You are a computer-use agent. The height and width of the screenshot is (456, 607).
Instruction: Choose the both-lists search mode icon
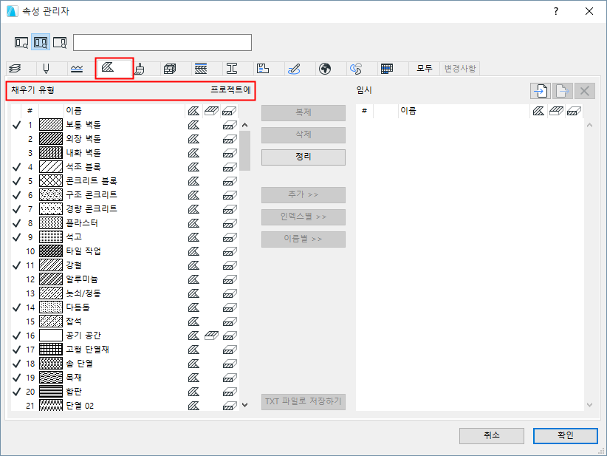click(41, 42)
